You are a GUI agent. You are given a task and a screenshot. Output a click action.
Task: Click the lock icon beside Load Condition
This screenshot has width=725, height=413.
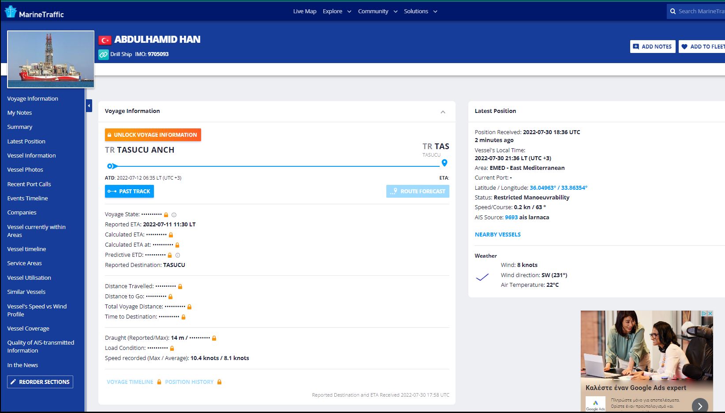(x=172, y=349)
